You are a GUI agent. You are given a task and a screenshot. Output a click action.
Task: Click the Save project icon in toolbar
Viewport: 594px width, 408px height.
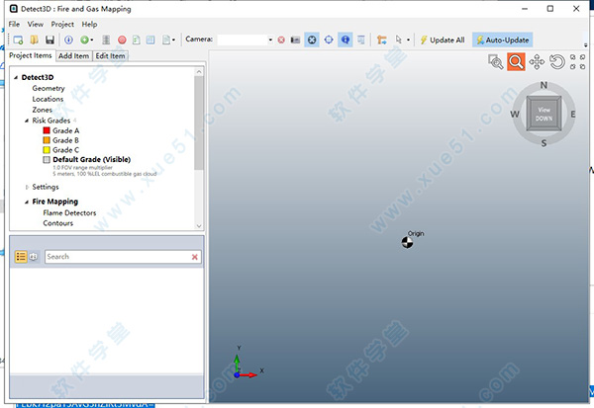point(49,40)
